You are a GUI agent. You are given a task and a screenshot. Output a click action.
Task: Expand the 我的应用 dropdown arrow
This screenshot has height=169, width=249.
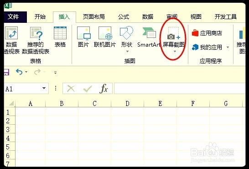pyautogui.click(x=228, y=47)
